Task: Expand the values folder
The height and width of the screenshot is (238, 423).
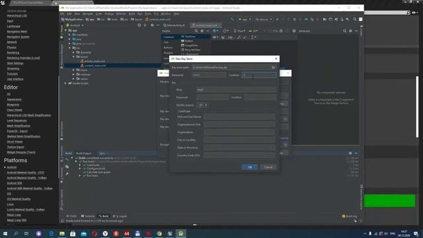Action: click(73, 79)
